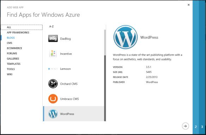
Task: Choose WordPress label in the app list
Action: (67, 114)
